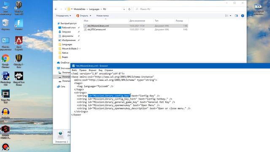Open Calradia at War desktop icon

click(x=19, y=61)
